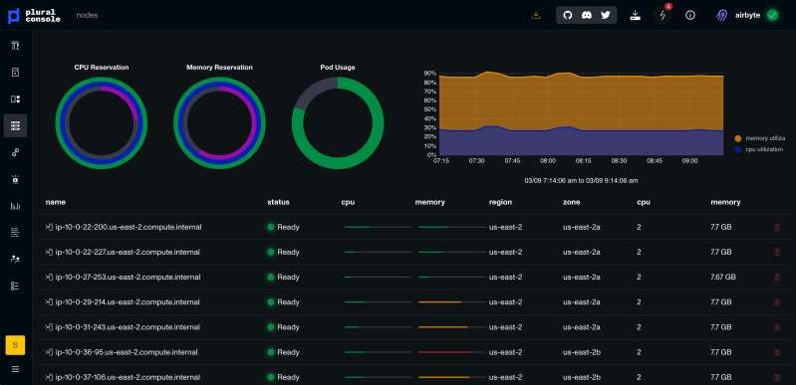Open the Discord icon link
Screen dimensions: 796x385
587,15
